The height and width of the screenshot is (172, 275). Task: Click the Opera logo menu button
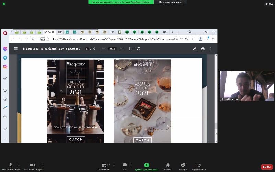5,33
